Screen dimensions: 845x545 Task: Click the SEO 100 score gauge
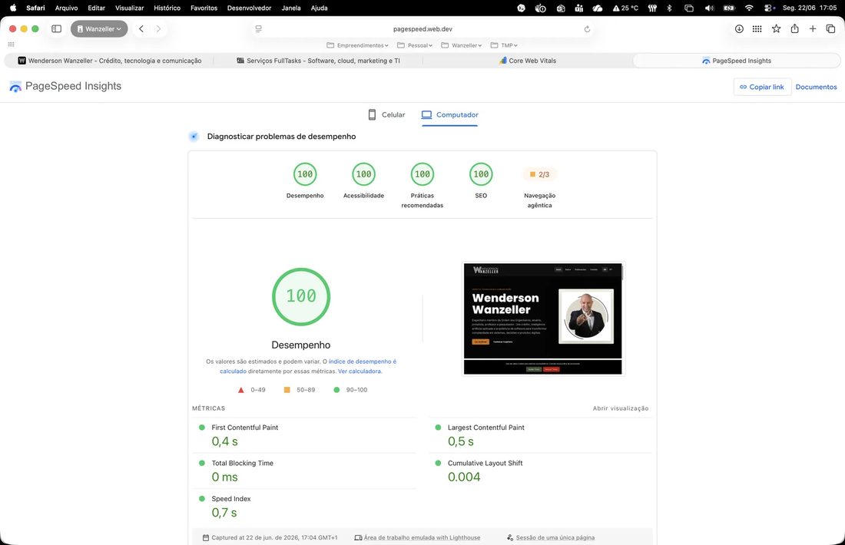click(481, 174)
